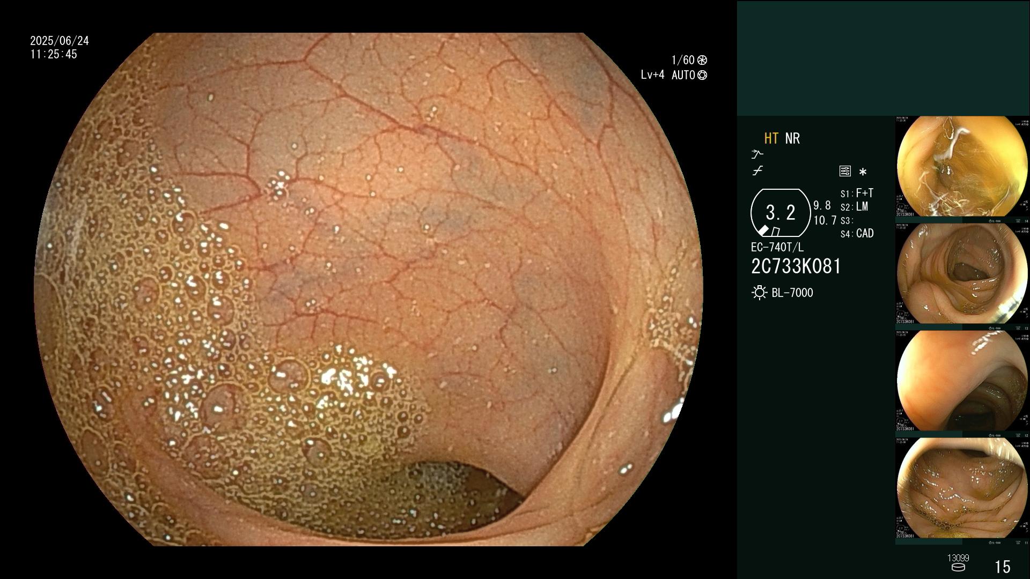Click the empty square marker in scope gauge
Screen dimensions: 1030x579
(x=775, y=232)
